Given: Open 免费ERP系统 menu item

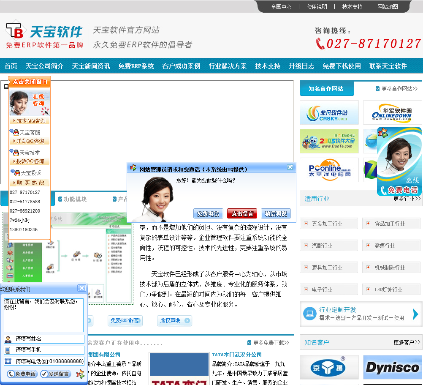Looking at the screenshot, I should point(136,66).
